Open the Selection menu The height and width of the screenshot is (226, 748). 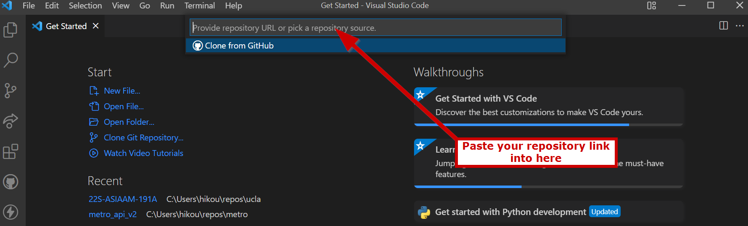coord(85,5)
